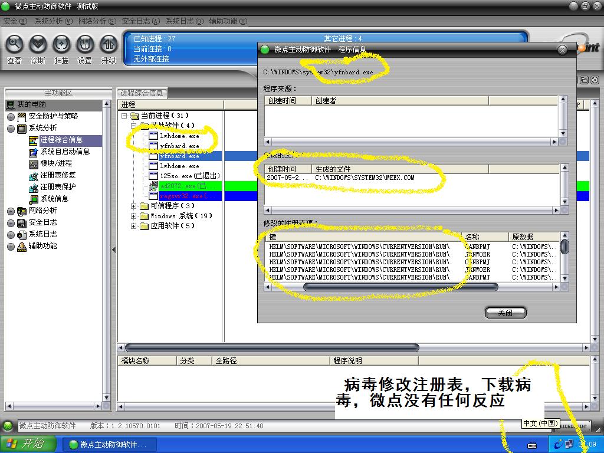Select 安全日志 in sidebar
604x453 pixels.
[x=42, y=222]
